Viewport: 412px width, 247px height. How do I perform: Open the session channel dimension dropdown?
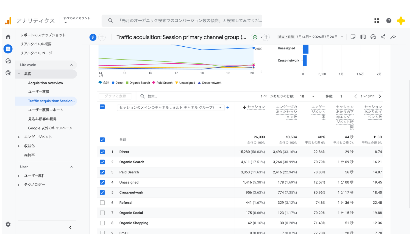171,108
